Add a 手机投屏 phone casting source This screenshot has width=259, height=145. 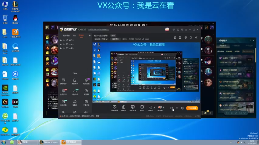pyautogui.click(x=133, y=108)
